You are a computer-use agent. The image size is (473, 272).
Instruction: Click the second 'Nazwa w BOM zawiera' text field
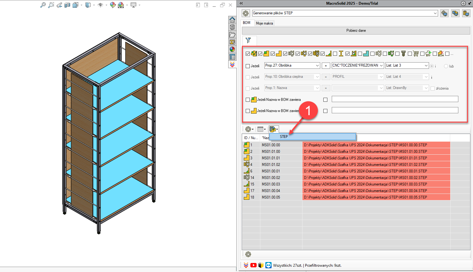click(x=395, y=110)
